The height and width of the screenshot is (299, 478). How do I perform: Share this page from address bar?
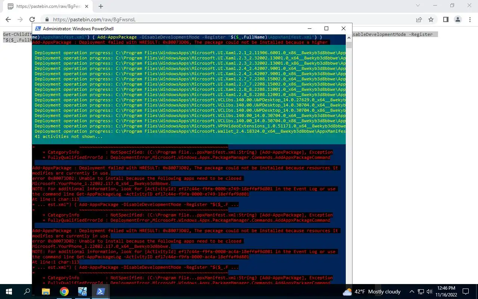pos(419,19)
